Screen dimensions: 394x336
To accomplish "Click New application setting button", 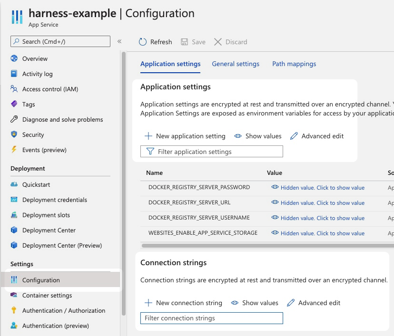I will pos(185,136).
